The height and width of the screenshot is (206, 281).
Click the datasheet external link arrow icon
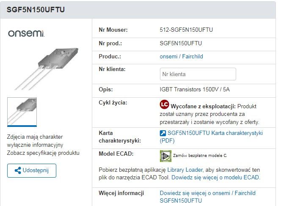(163, 133)
